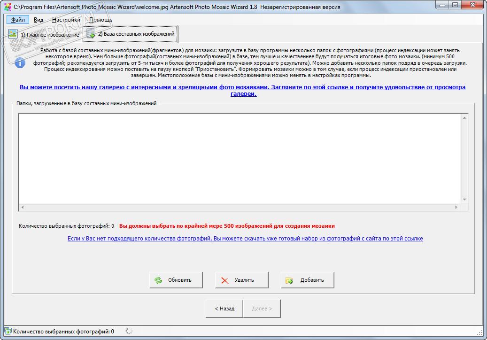Click the red X delete icon
The height and width of the screenshot is (340, 487).
[224, 281]
